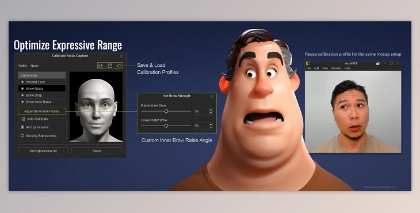Decrease Raise Inner Brow with down arrow
Screen dimensions: 420x213
coord(211,113)
